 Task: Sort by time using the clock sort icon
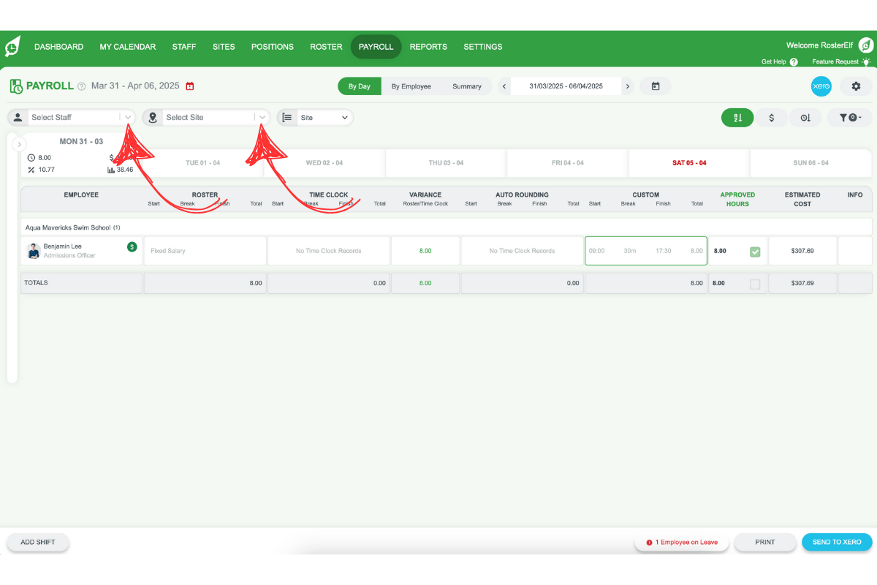click(x=805, y=117)
